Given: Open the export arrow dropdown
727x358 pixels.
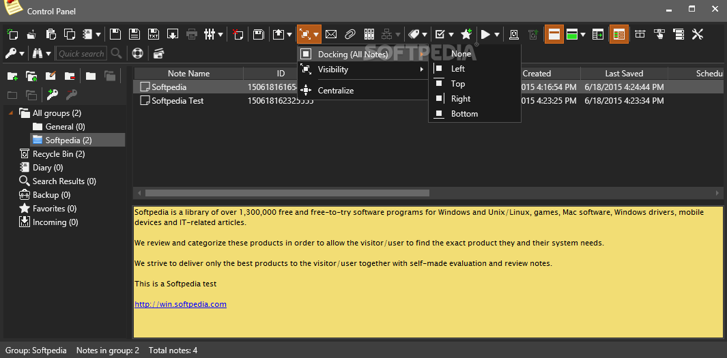Looking at the screenshot, I should coord(290,34).
